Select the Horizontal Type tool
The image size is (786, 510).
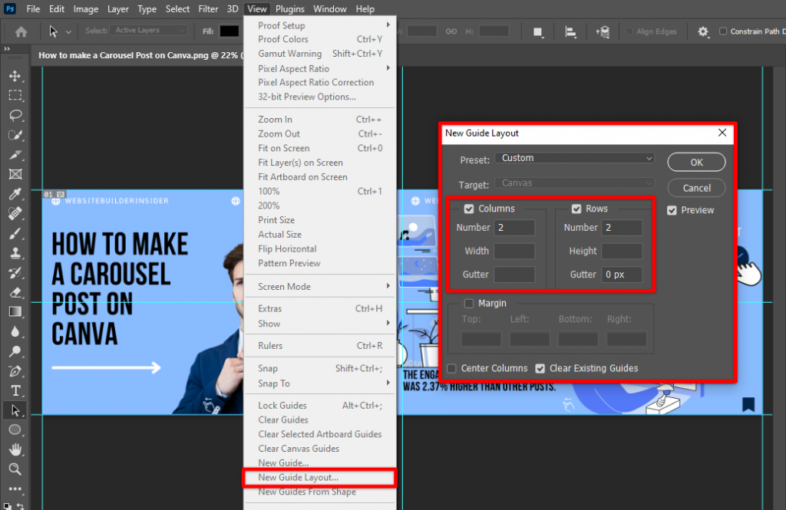[x=16, y=391]
